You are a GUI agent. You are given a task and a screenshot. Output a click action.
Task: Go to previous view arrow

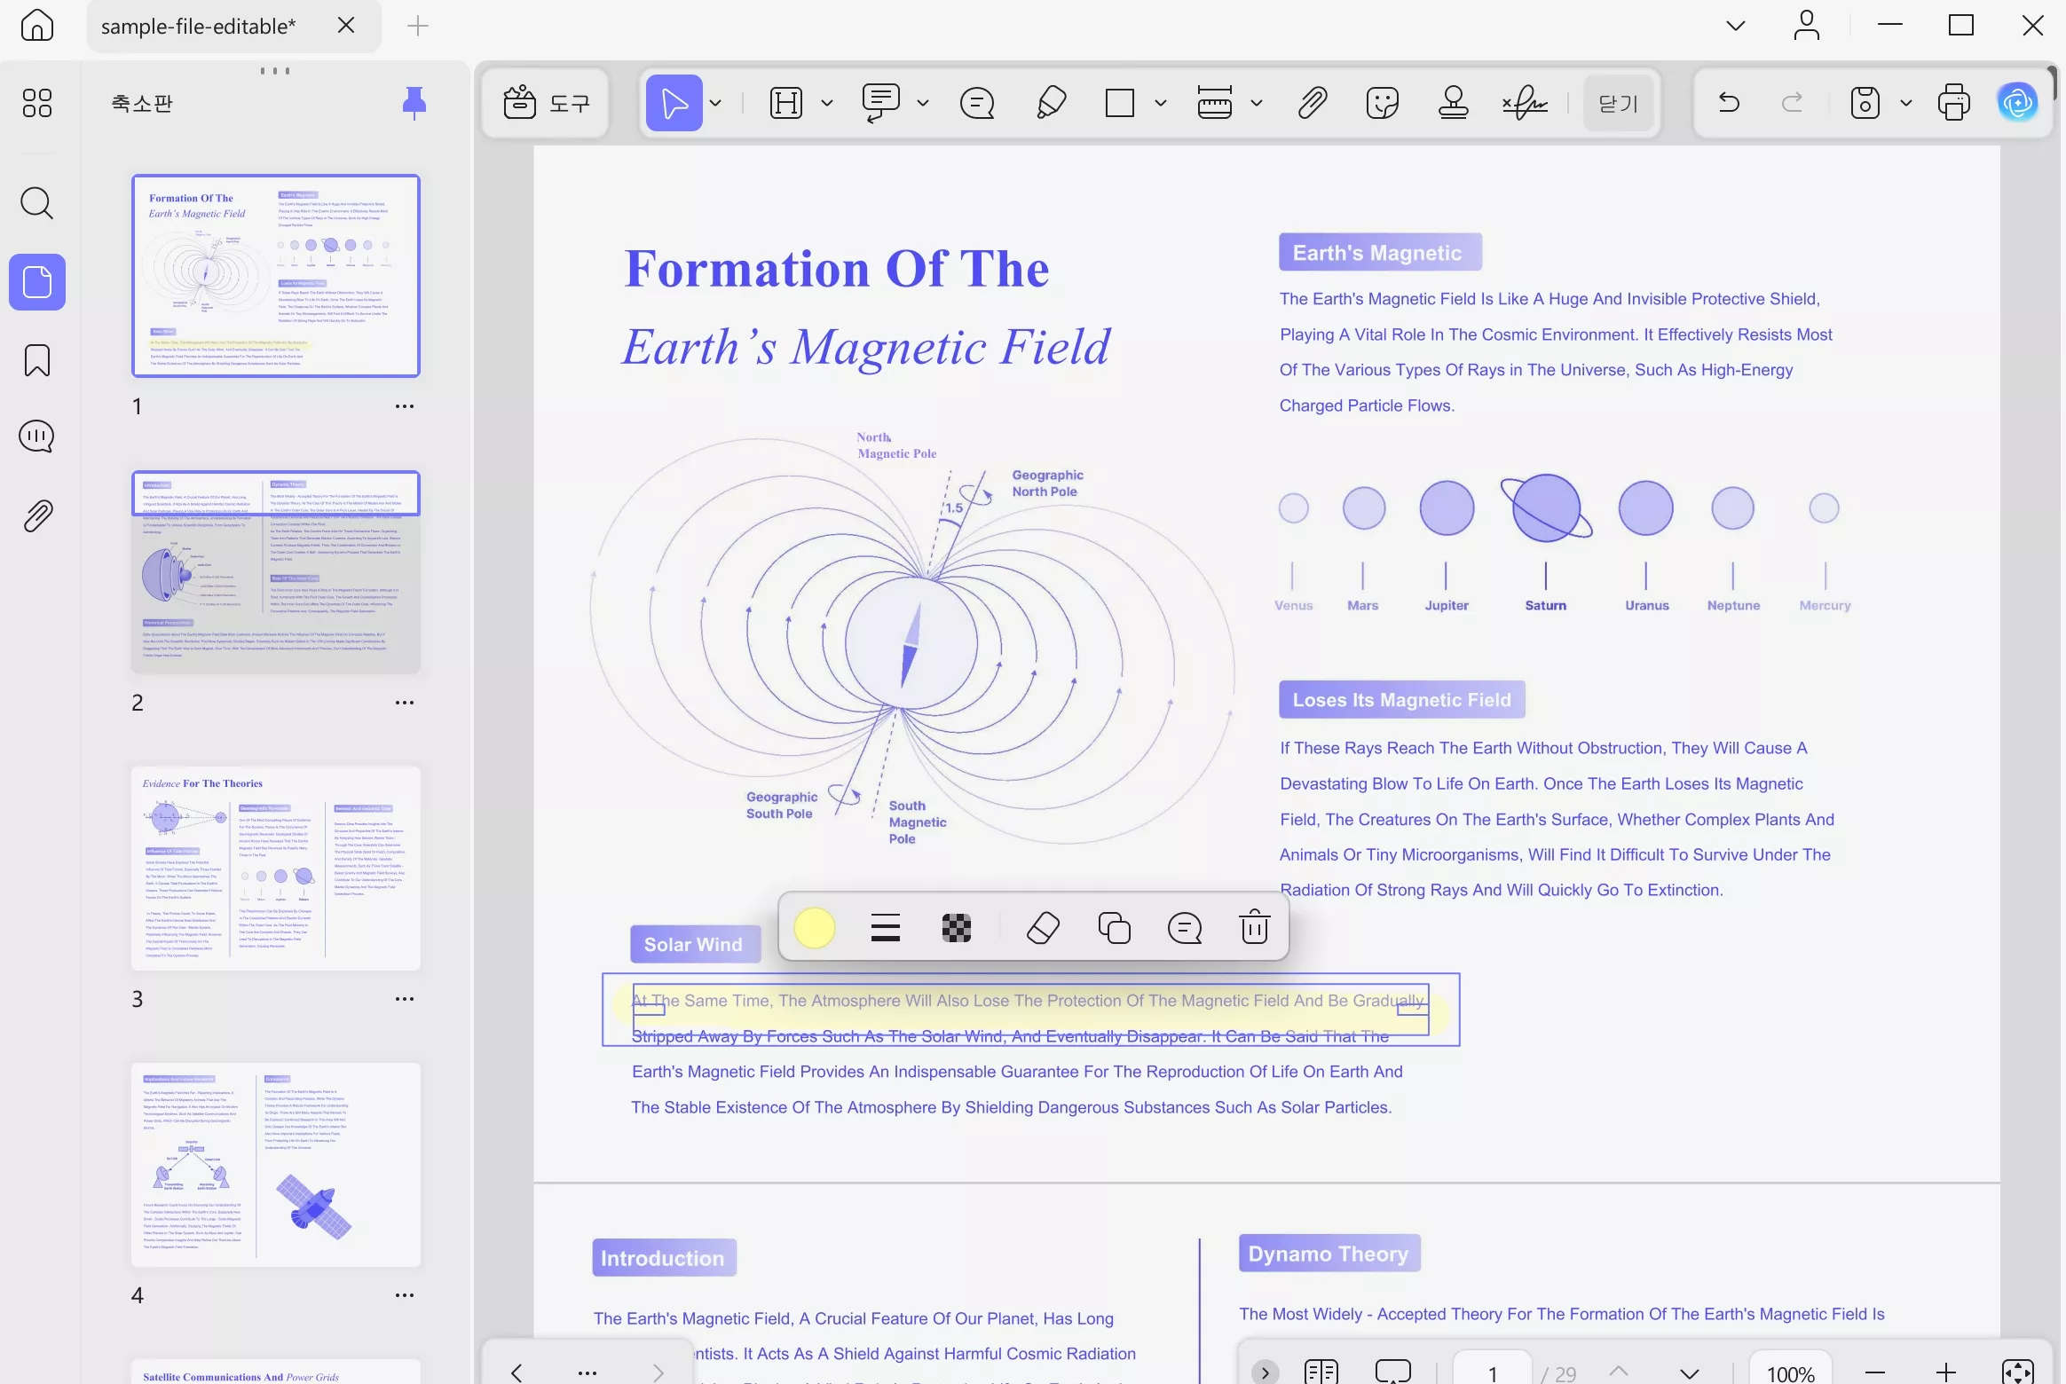click(516, 1372)
